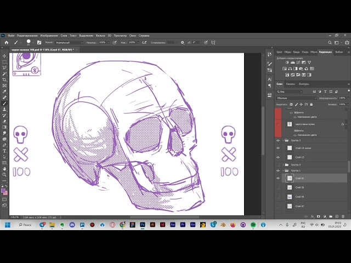Open brush blend mode dropdown
This screenshot has width=351, height=263.
pos(70,43)
